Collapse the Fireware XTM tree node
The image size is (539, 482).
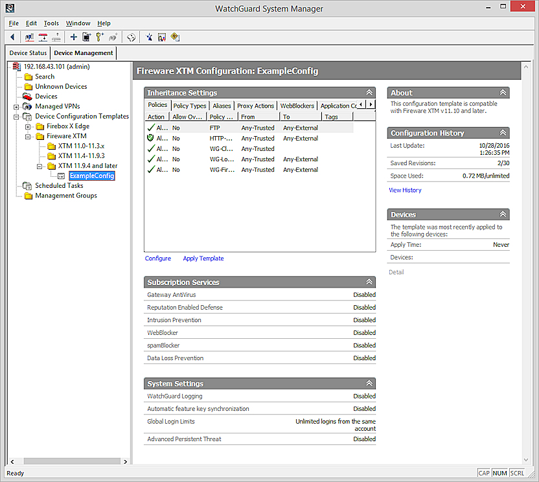28,136
